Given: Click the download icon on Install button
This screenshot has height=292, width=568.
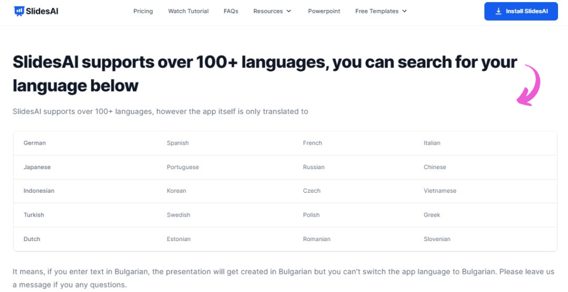Looking at the screenshot, I should [498, 11].
